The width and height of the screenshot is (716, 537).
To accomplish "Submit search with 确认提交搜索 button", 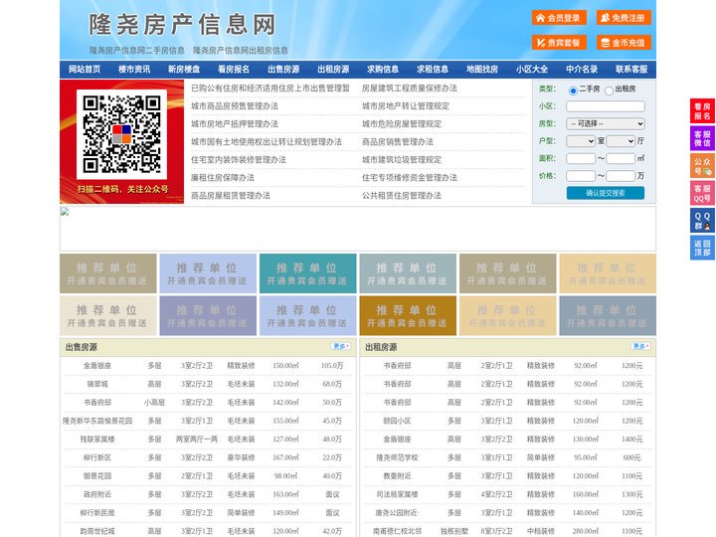I will tap(605, 193).
